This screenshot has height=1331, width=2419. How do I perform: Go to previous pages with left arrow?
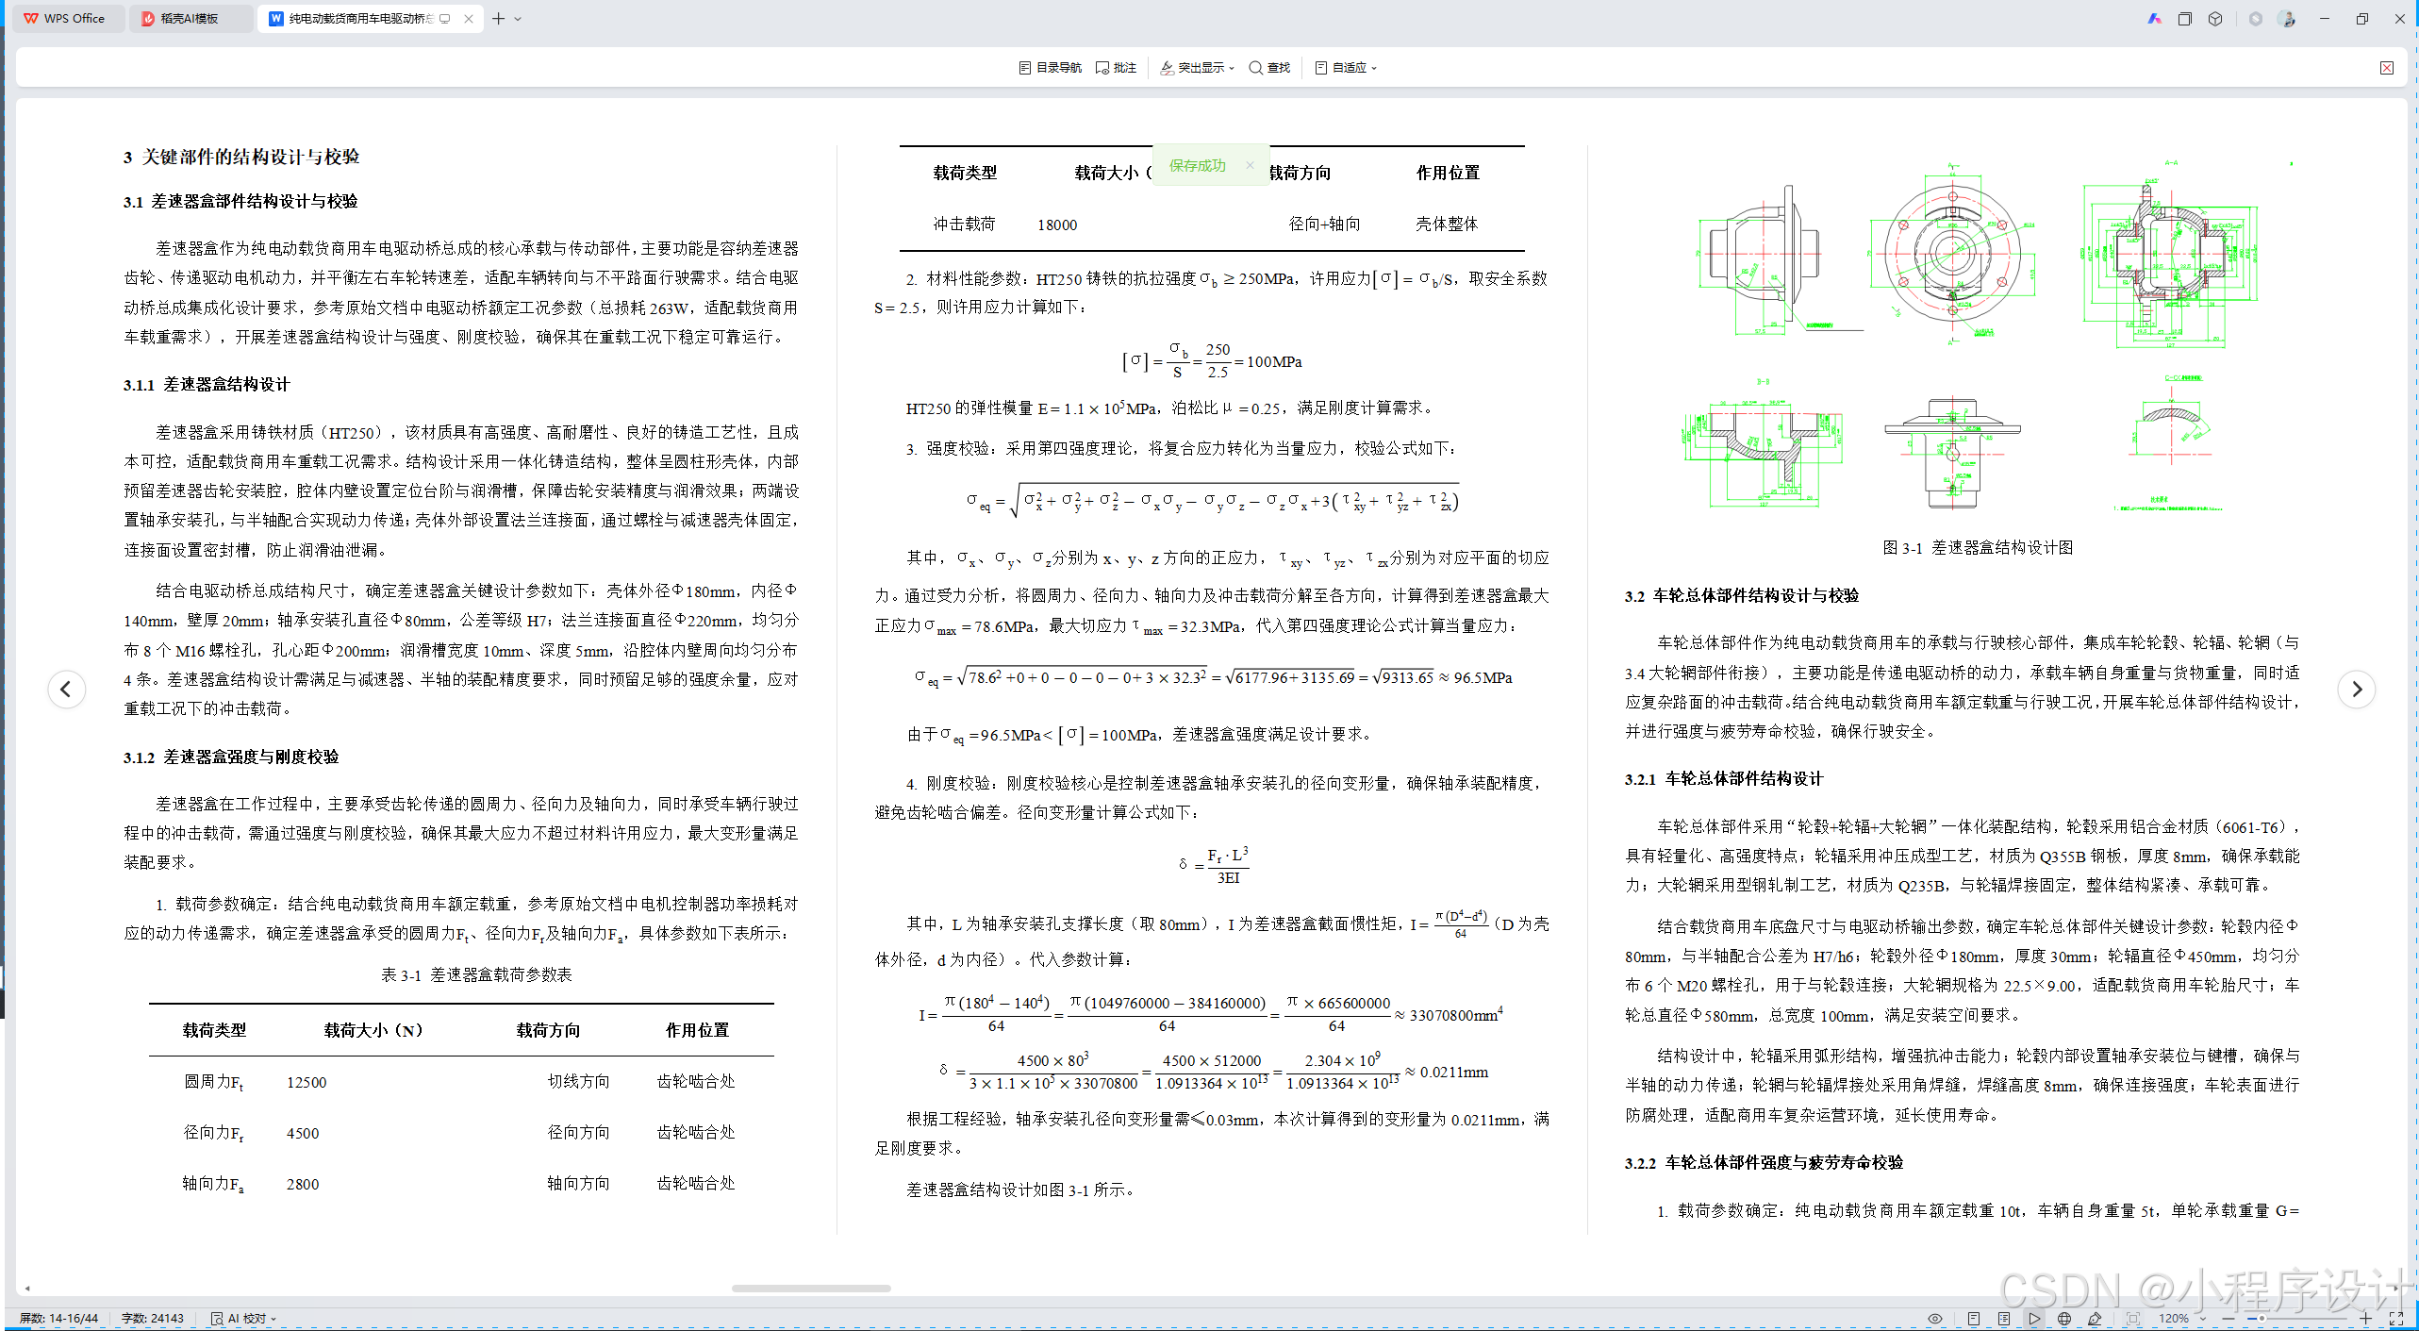click(66, 690)
